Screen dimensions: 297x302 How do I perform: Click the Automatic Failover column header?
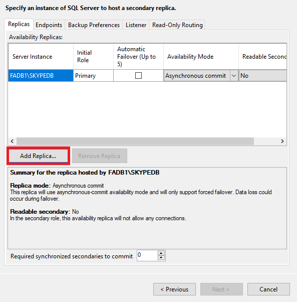coord(138,57)
